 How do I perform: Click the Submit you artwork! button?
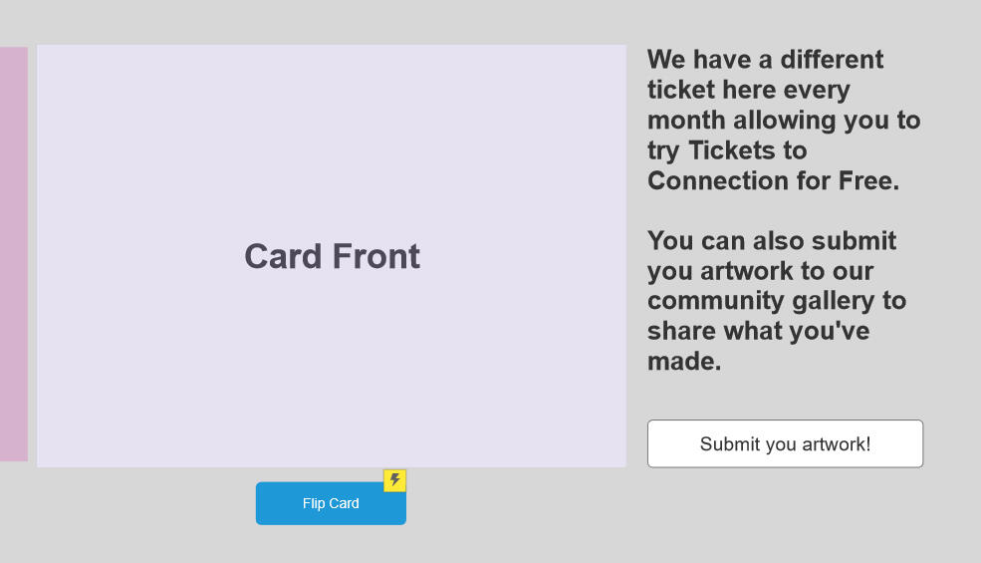(x=785, y=443)
